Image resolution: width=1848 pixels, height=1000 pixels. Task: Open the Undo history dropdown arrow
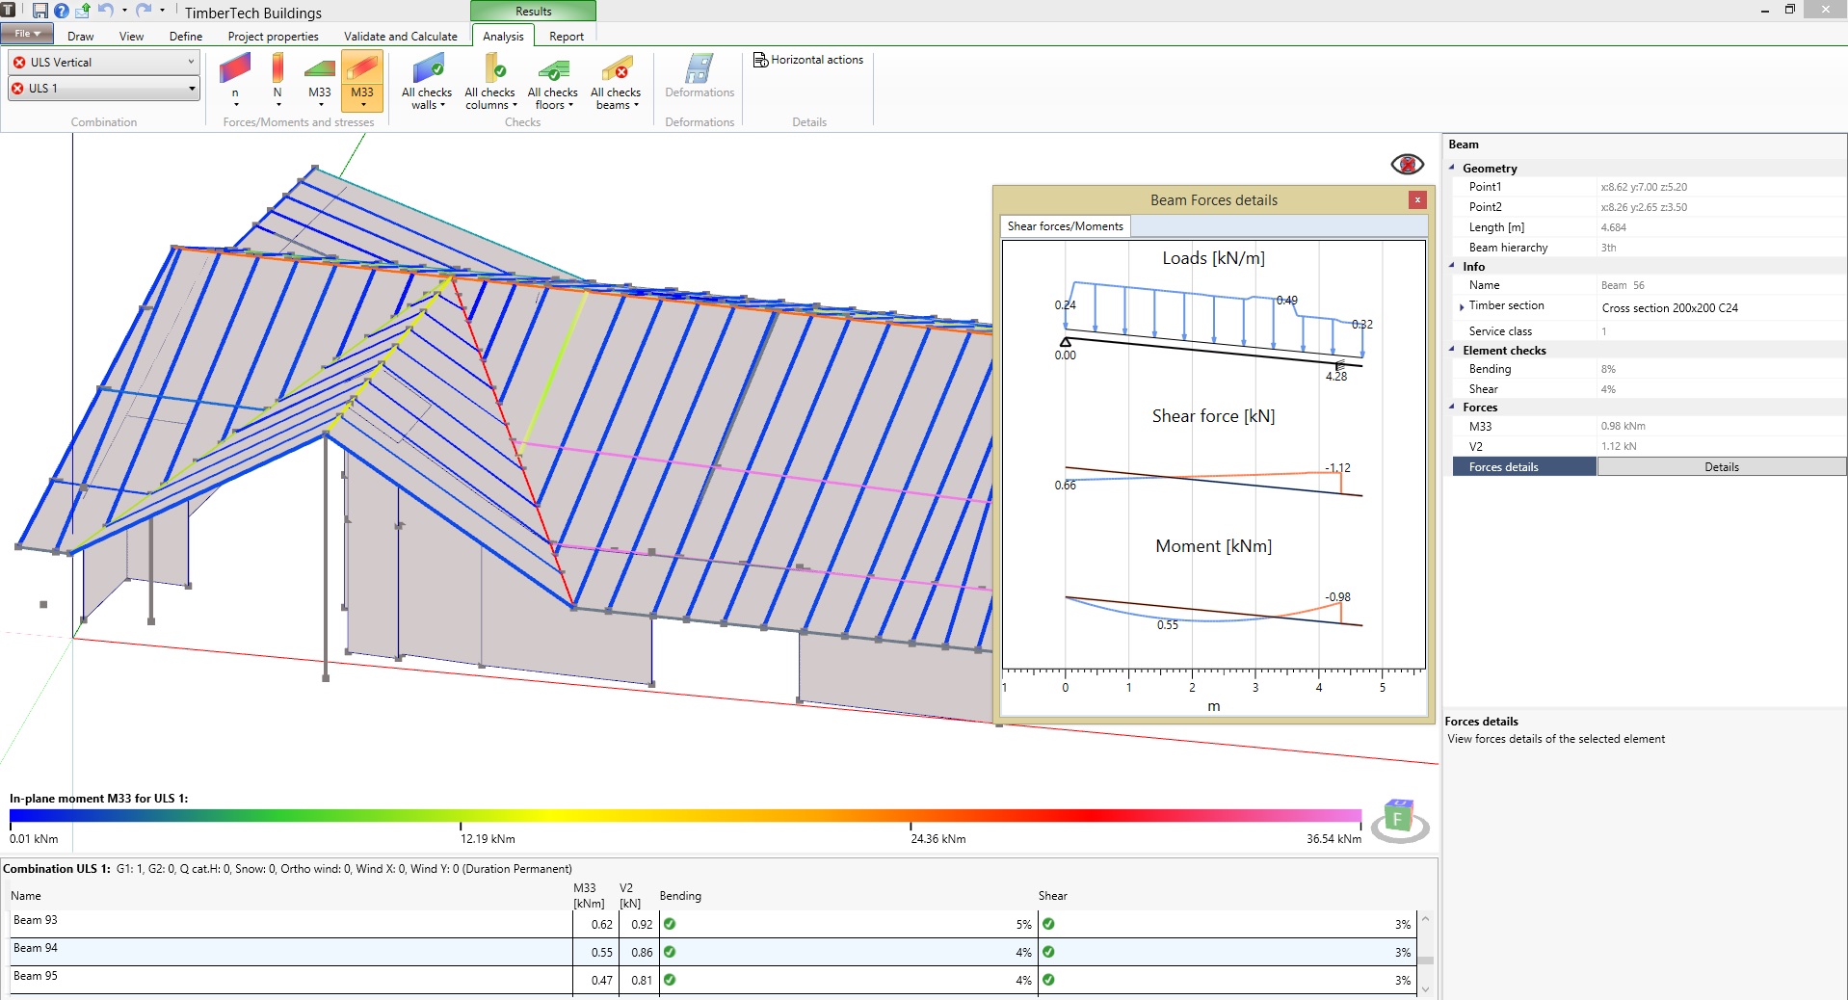coord(124,11)
